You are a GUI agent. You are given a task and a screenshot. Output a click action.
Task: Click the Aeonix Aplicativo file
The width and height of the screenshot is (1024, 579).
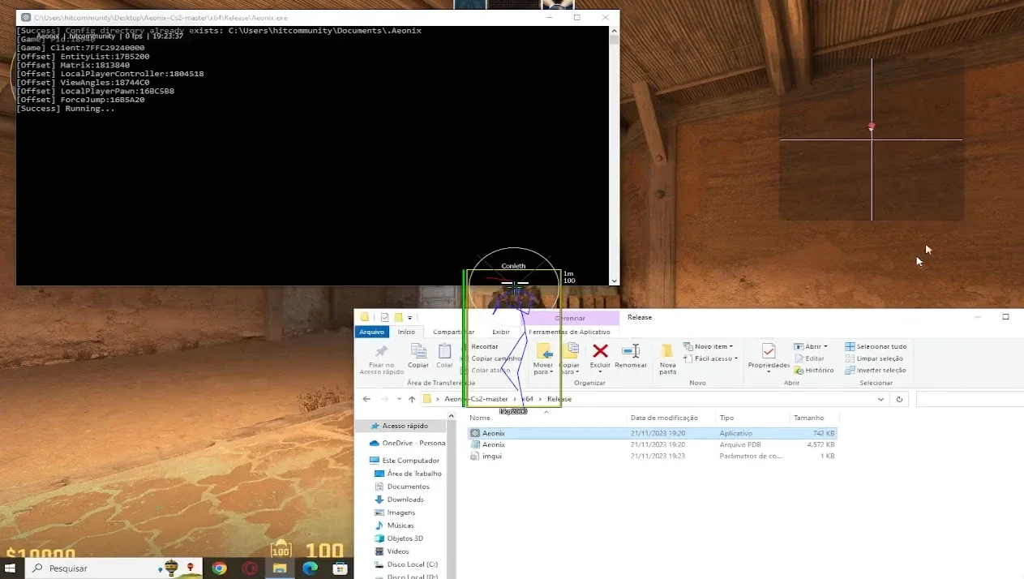point(652,433)
